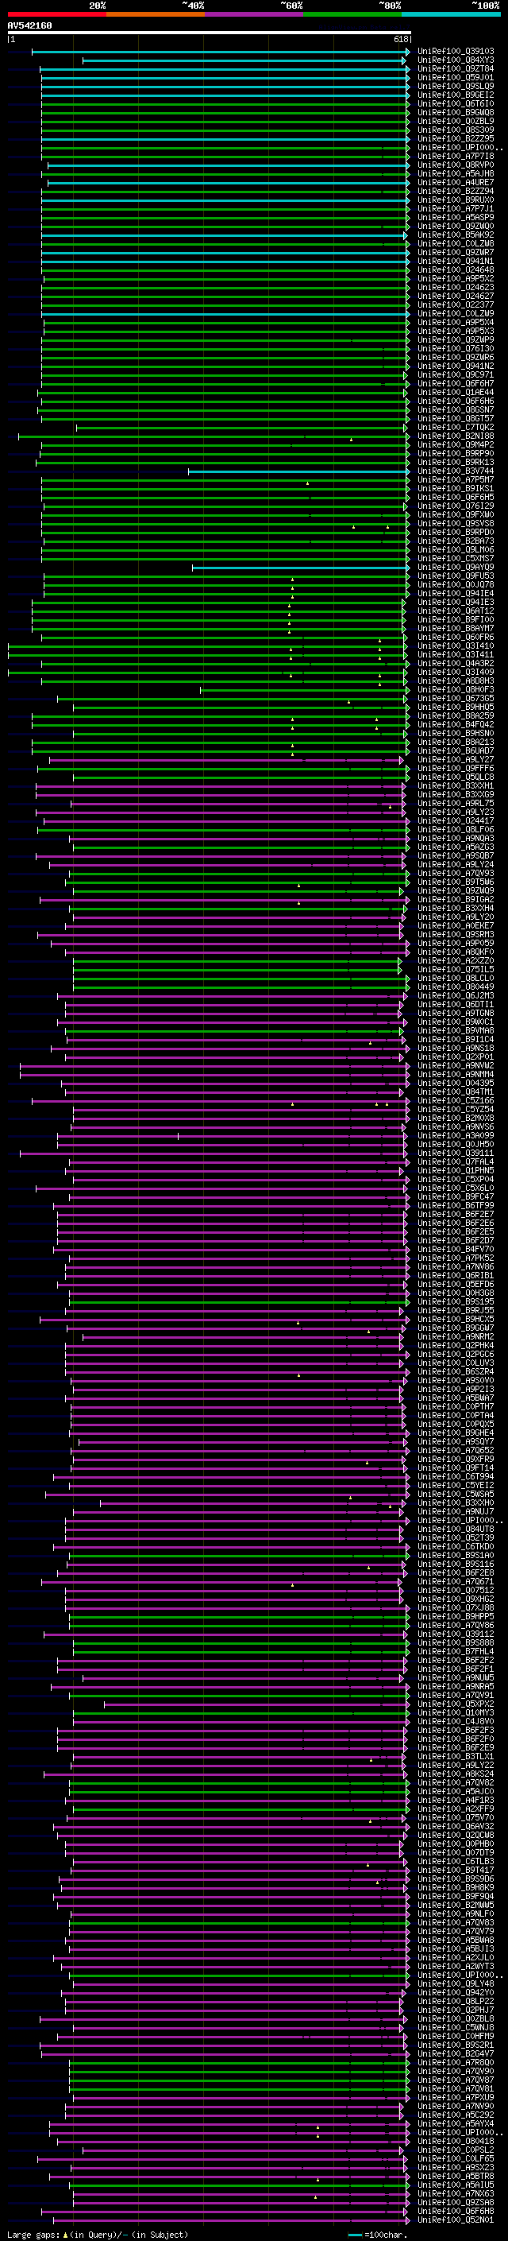Click the purple ~60% identity legend segment
The image size is (508, 2241).
pyautogui.click(x=253, y=14)
